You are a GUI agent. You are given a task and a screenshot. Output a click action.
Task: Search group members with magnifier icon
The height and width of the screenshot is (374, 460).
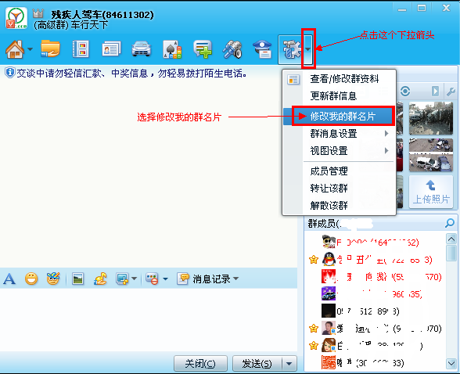coord(449,223)
